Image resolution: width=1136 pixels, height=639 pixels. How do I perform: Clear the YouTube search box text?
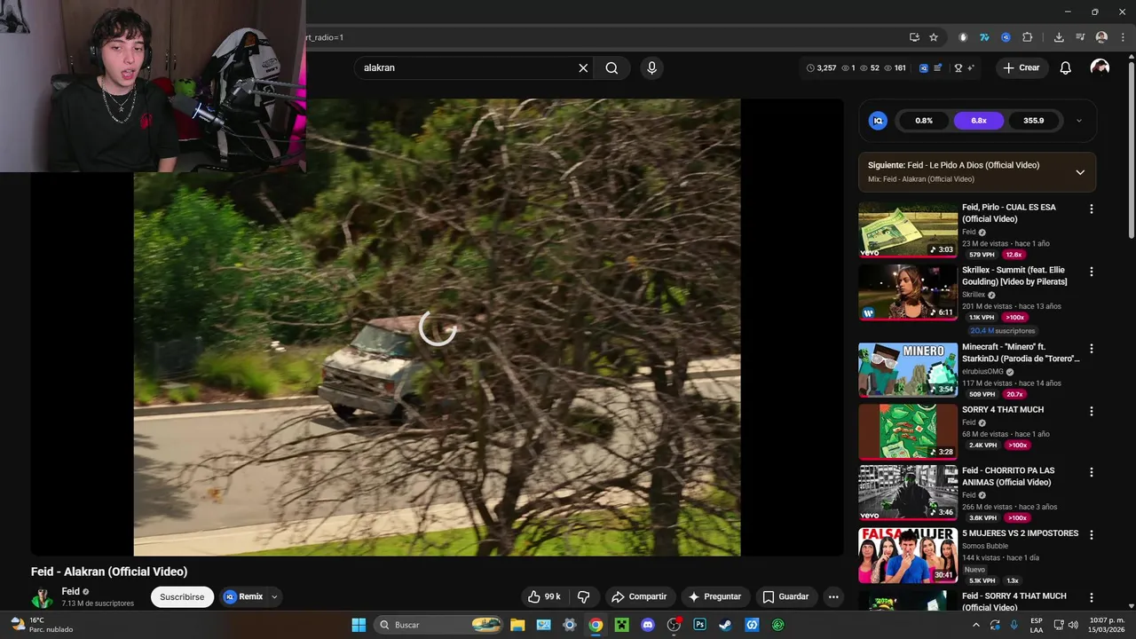[583, 67]
